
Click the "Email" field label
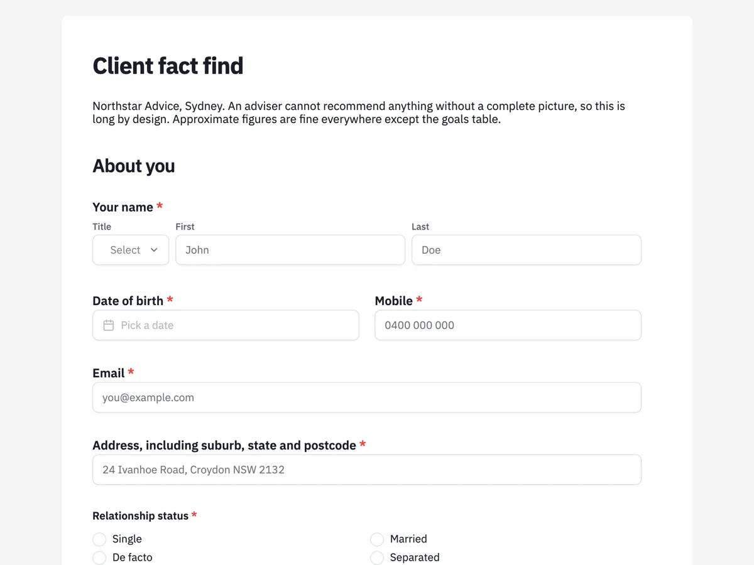coord(109,373)
